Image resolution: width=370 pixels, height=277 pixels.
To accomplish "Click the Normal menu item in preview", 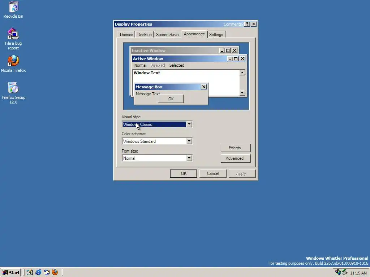I will (141, 66).
